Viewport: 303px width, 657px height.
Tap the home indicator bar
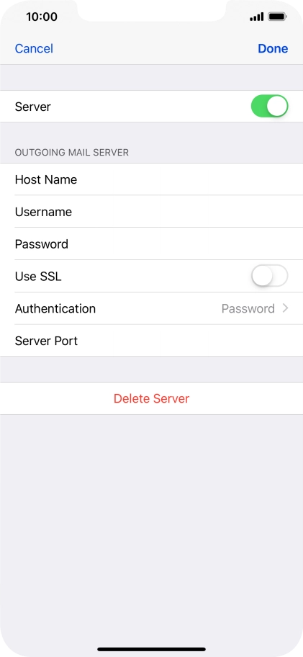[x=151, y=649]
